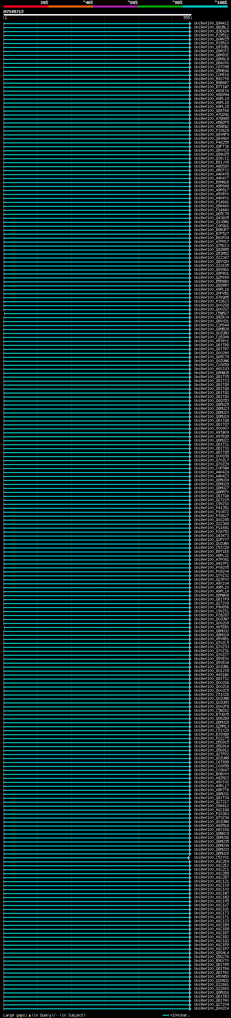Image resolution: width=231 pixels, height=1018 pixels.
Task: Select label UniRef100_C1EGH4
Action: pyautogui.click(x=211, y=337)
